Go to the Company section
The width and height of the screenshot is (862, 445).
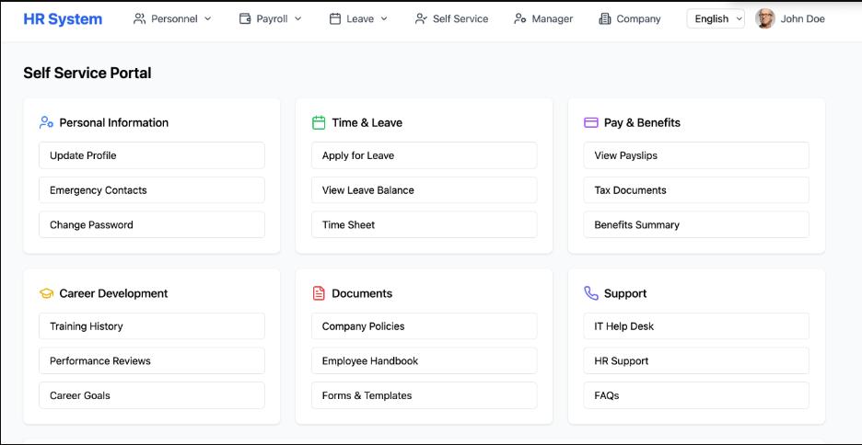pyautogui.click(x=630, y=18)
